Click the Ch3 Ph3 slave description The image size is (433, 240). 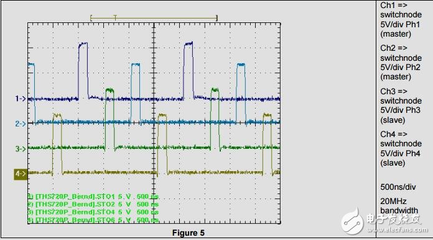(x=401, y=105)
